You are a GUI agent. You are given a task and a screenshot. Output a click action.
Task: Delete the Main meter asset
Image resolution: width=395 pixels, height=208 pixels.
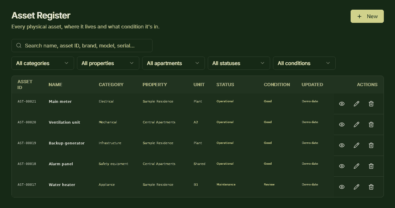pyautogui.click(x=371, y=104)
